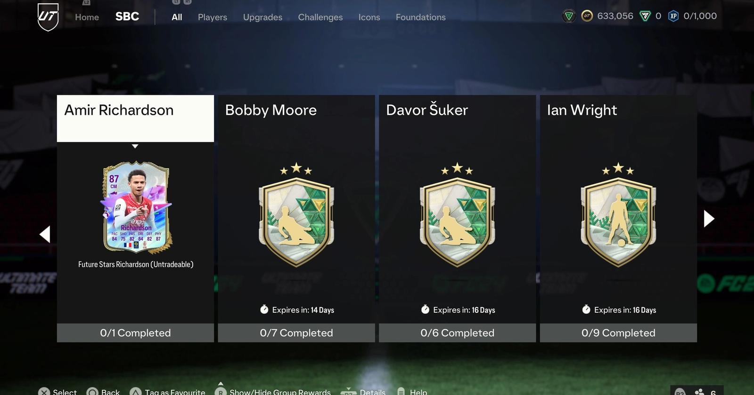This screenshot has height=395, width=754.
Task: Open the green season objectives badge icon
Action: pyautogui.click(x=569, y=16)
